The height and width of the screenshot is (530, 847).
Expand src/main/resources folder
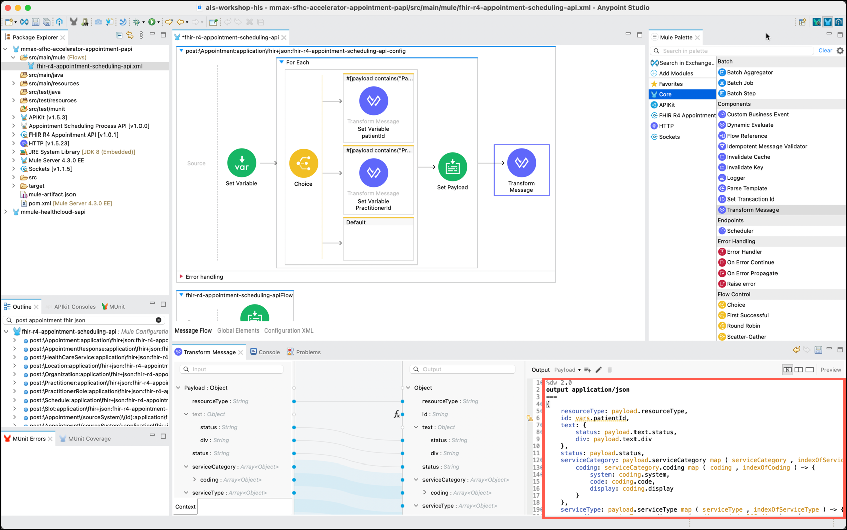(13, 83)
